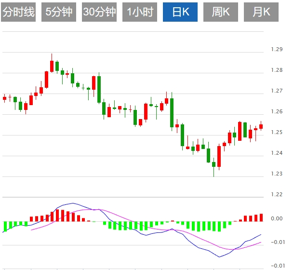Screen dimensions: 294x270
Task: Open the 30分钟 interval tab
Action: coord(99,12)
